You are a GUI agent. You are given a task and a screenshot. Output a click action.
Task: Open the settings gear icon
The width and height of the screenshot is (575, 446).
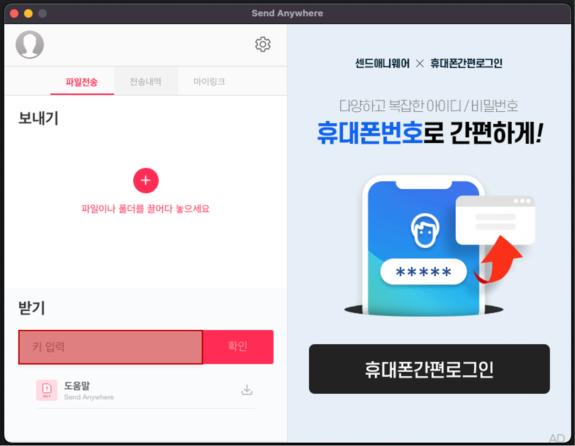pos(263,44)
